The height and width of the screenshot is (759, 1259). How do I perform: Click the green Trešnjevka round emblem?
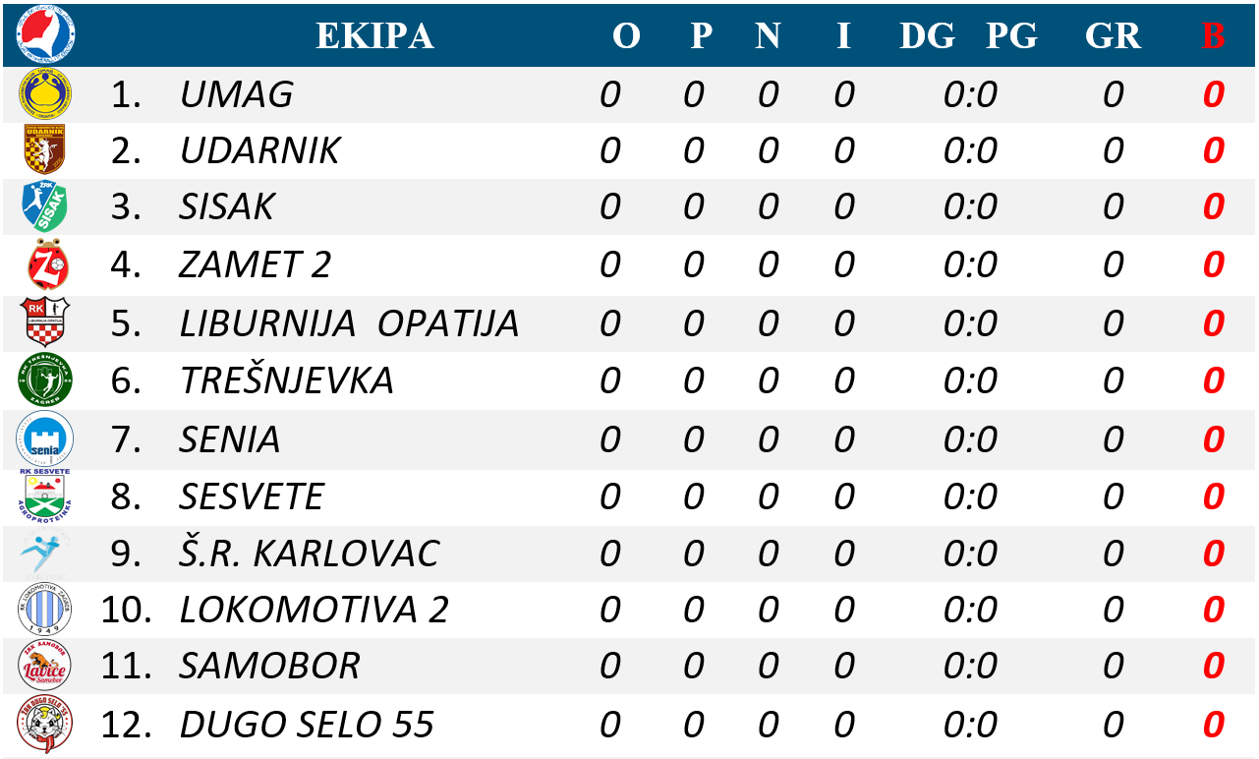pos(45,380)
